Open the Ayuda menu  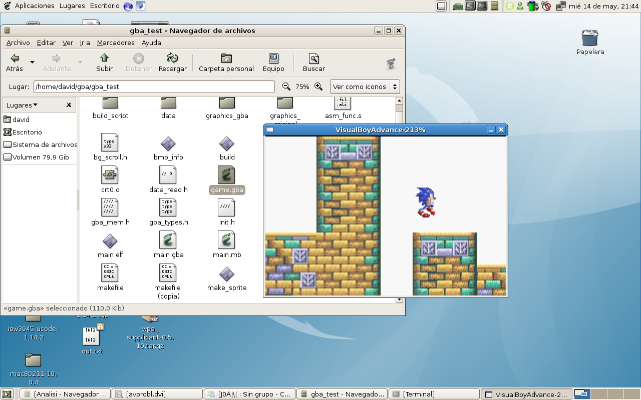pos(151,42)
